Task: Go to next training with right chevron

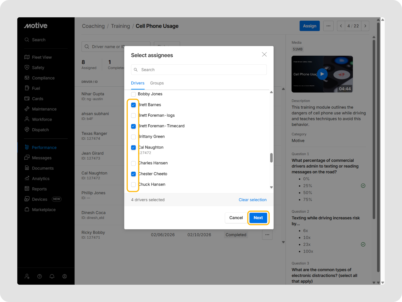Action: click(365, 26)
